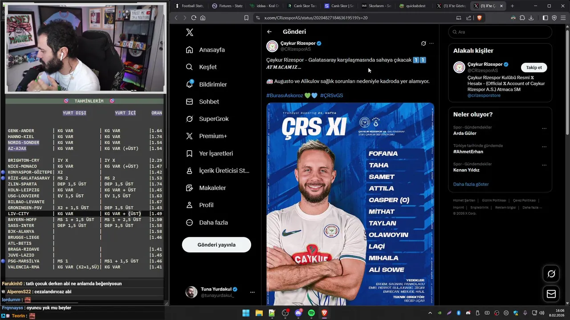Screen dimensions: 570x320
Task: Open Discord on the taskbar
Action: (298, 313)
